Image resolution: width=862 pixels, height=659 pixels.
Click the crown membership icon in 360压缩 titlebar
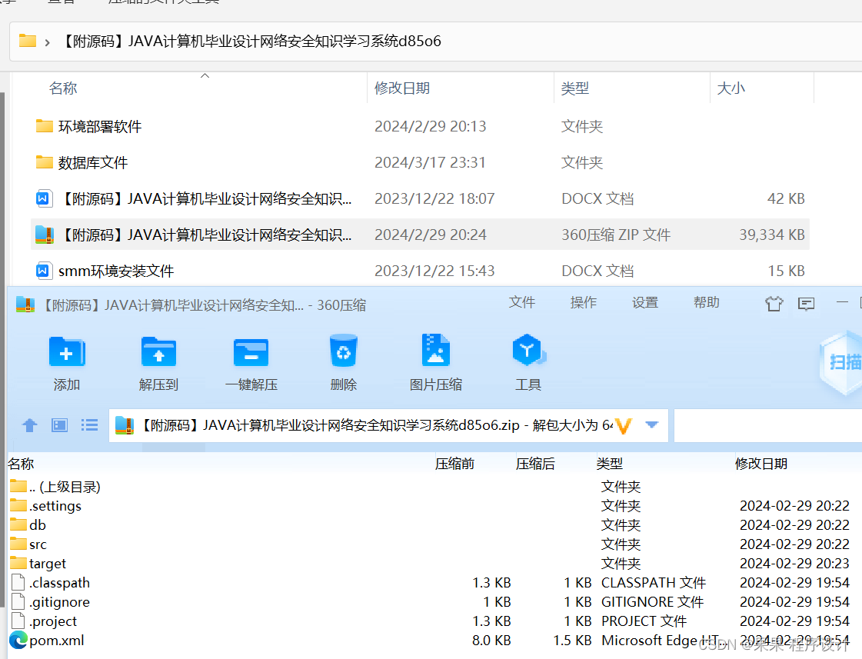774,304
